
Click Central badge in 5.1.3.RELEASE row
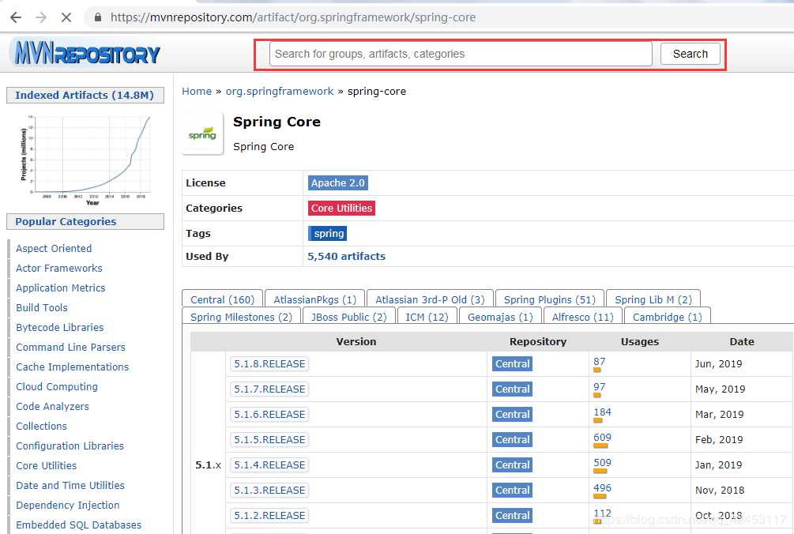click(512, 491)
